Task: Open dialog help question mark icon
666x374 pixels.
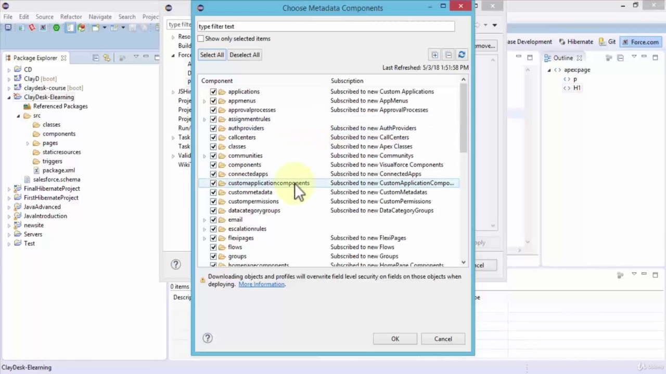Action: pos(208,338)
